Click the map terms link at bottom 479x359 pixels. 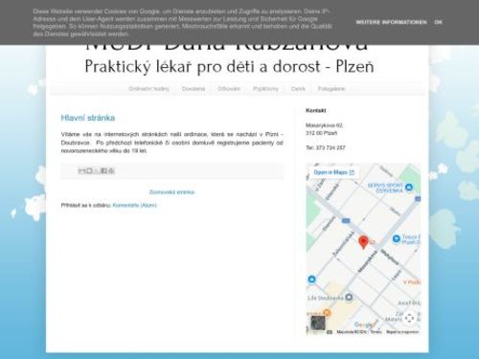click(x=376, y=332)
